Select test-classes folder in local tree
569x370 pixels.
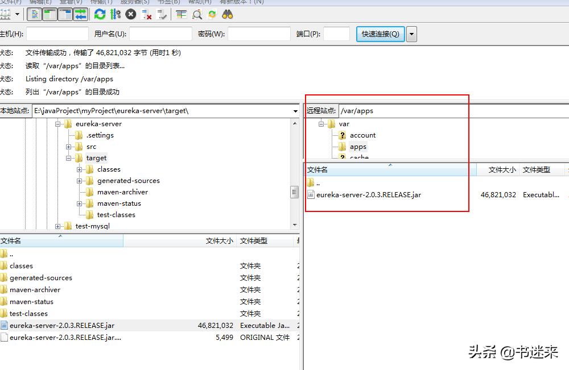click(116, 215)
